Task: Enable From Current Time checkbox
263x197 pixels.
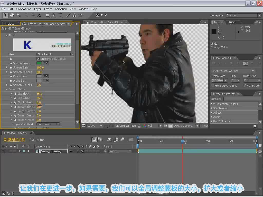Action: pos(212,86)
